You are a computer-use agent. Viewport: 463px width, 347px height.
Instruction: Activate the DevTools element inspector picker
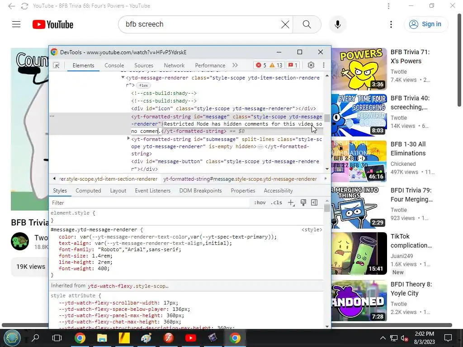(x=56, y=65)
